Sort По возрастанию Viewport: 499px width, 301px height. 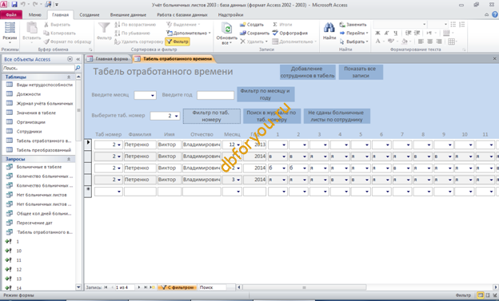135,25
